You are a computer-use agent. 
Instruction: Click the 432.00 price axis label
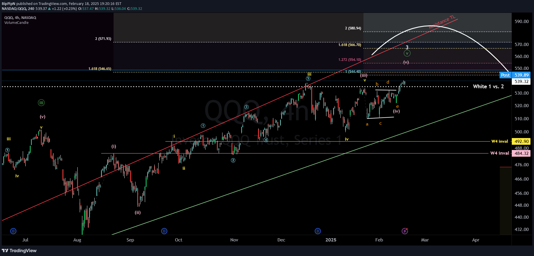521,229
